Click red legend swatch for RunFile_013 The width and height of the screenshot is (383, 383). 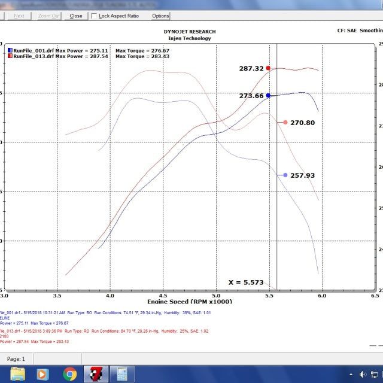click(10, 57)
